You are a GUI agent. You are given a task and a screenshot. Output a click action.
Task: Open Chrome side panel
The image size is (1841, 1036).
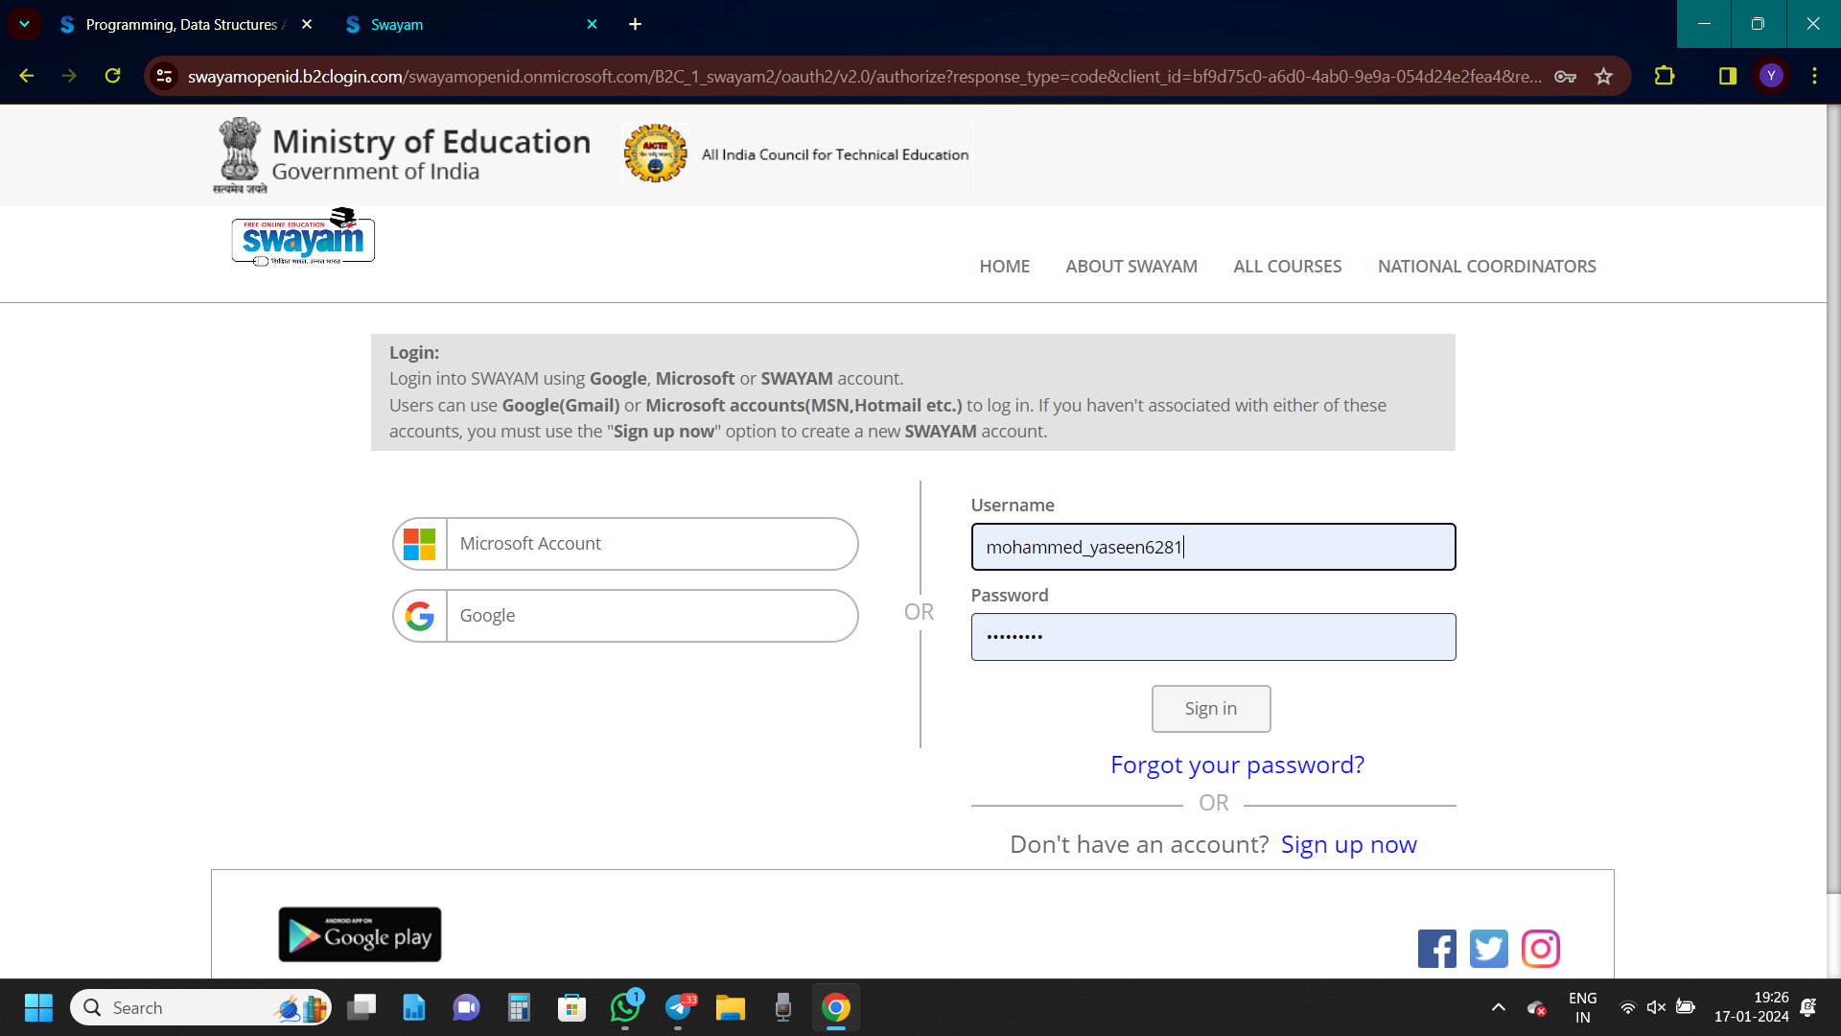pos(1728,76)
